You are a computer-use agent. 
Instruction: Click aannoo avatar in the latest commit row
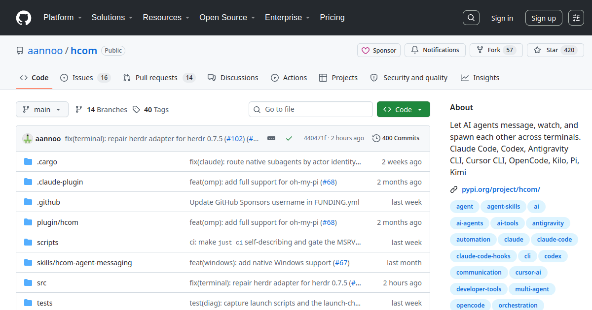coord(28,139)
